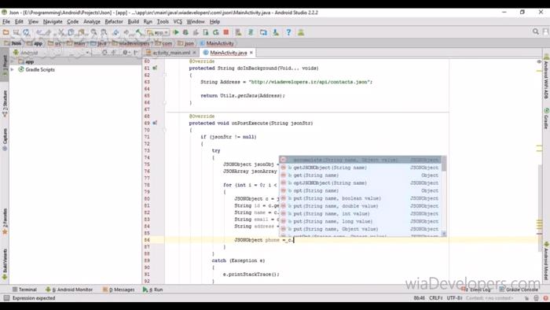The height and width of the screenshot is (310, 550).
Task: Click the autocomplete popup scrollbar
Action: [444, 164]
